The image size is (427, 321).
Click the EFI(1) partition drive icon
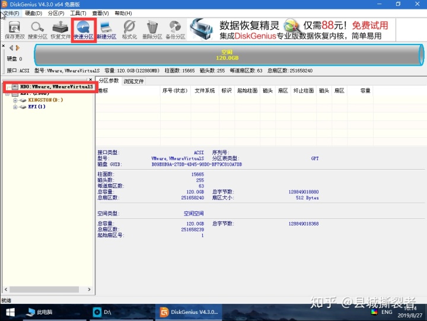tap(23, 107)
